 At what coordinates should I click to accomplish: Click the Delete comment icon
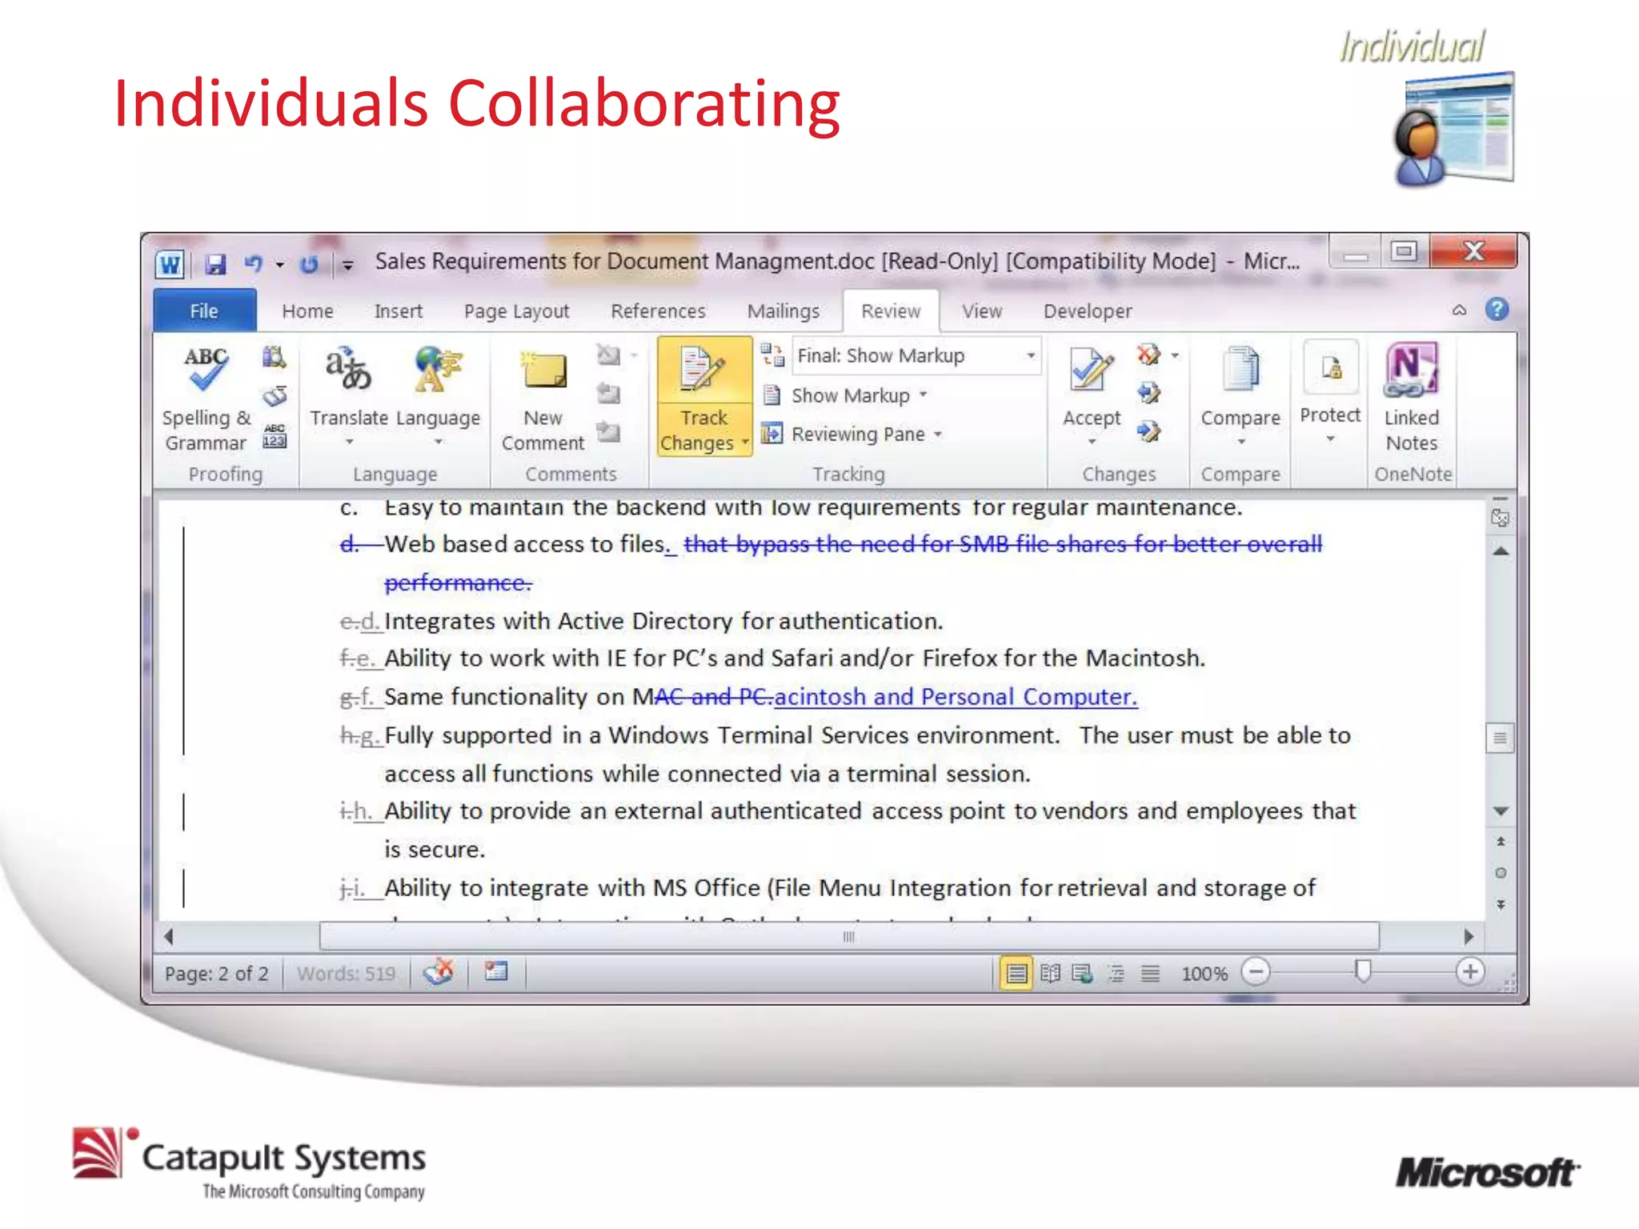tap(609, 354)
